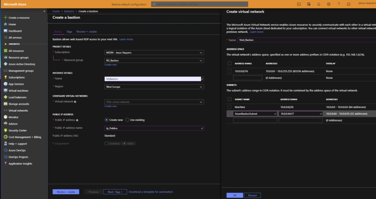
Task: Open the Azure Active Directory icon
Action: 6,64
